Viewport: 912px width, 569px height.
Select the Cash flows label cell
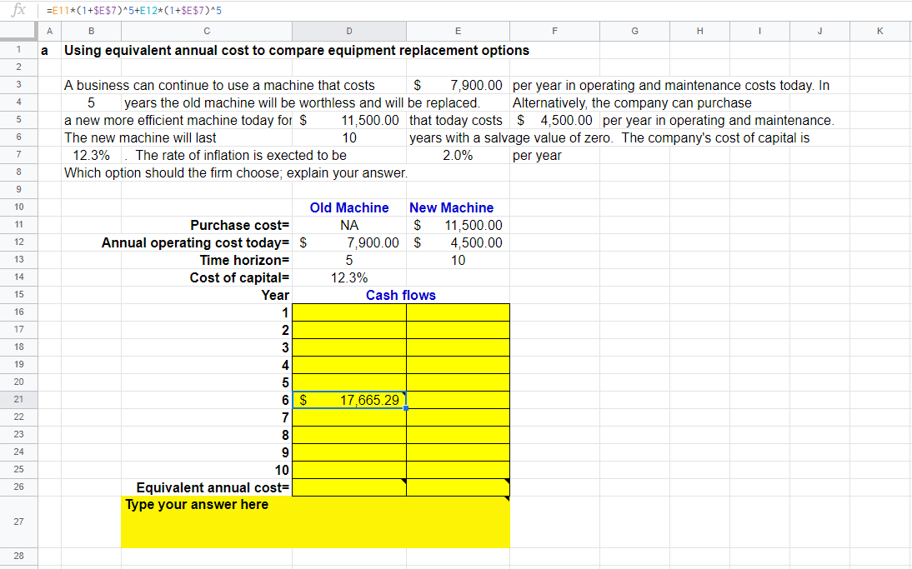tap(401, 295)
